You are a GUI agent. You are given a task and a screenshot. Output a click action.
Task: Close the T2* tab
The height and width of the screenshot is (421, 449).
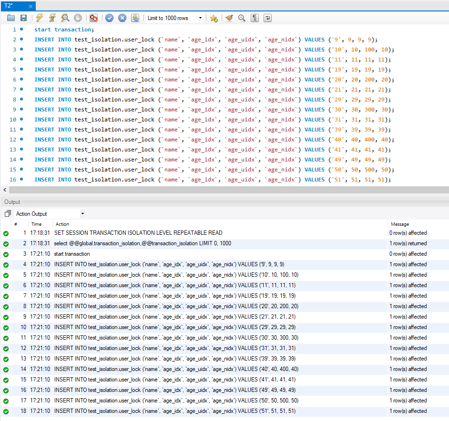[31, 6]
